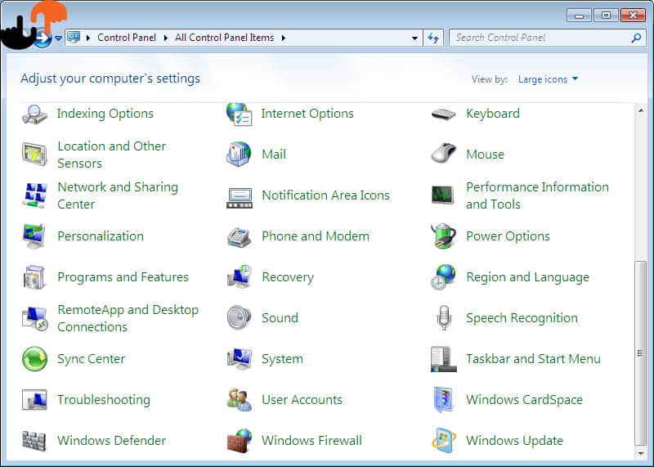Open the Troubleshooting link text
The image size is (654, 467).
[104, 399]
